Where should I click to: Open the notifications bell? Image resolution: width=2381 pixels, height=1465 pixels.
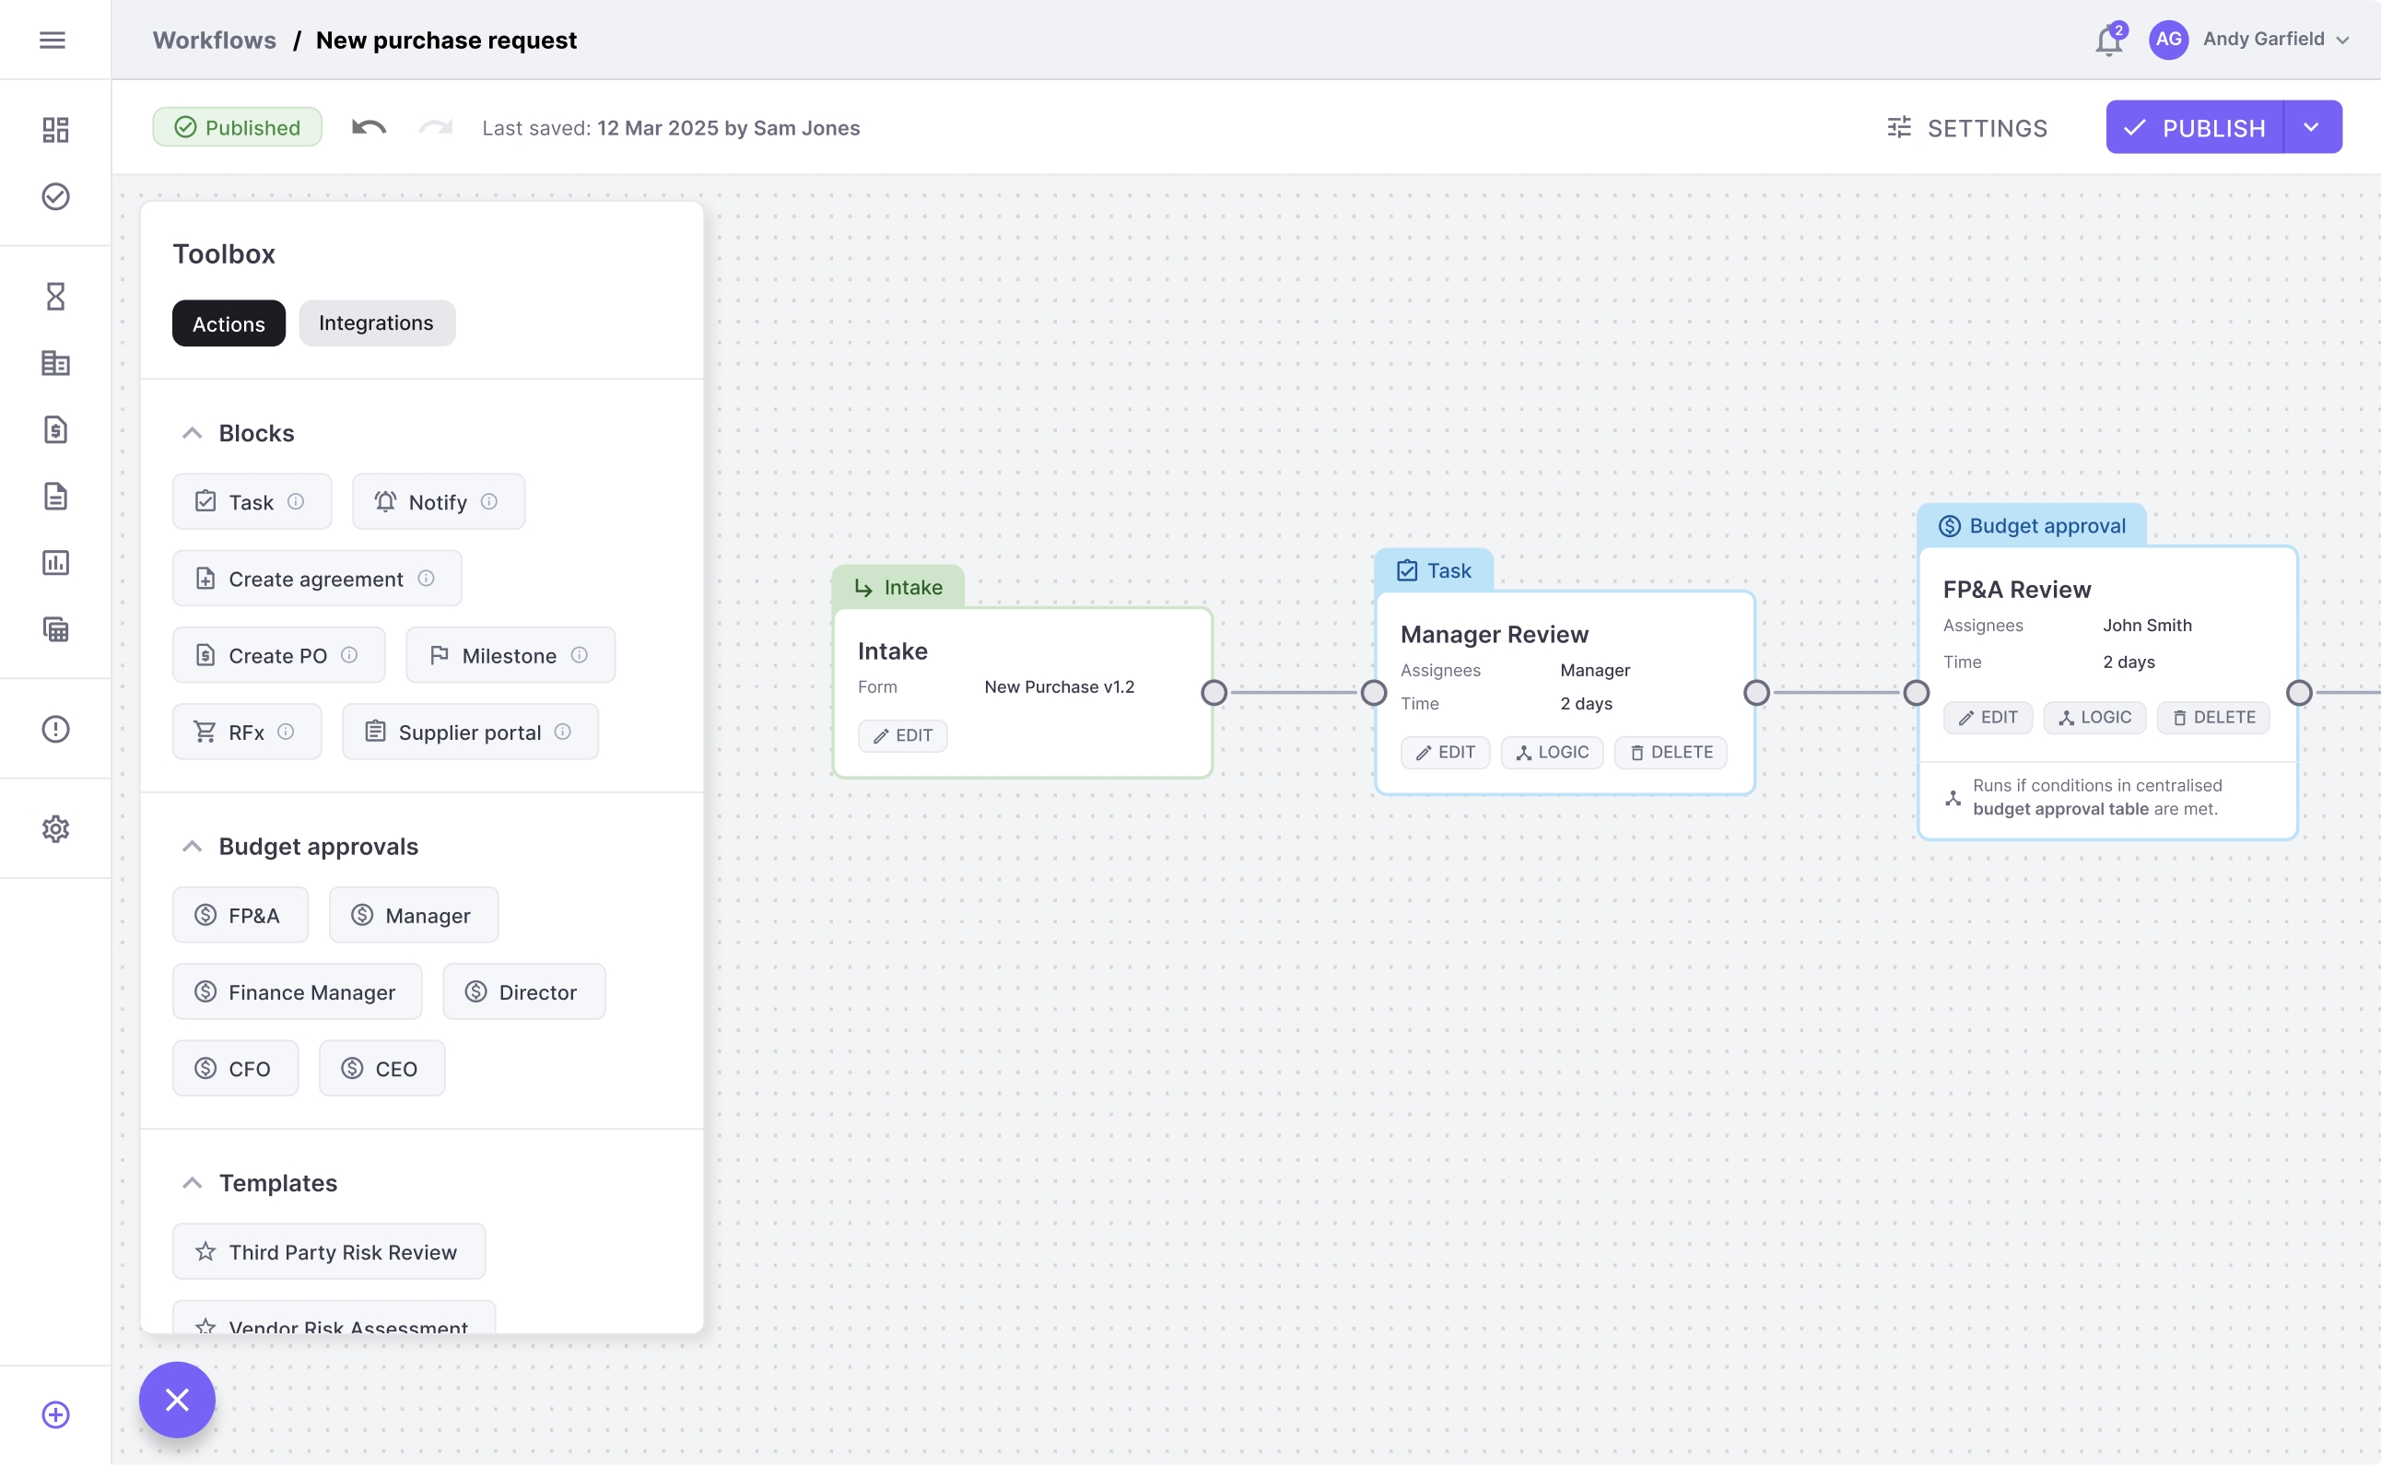pos(2108,41)
